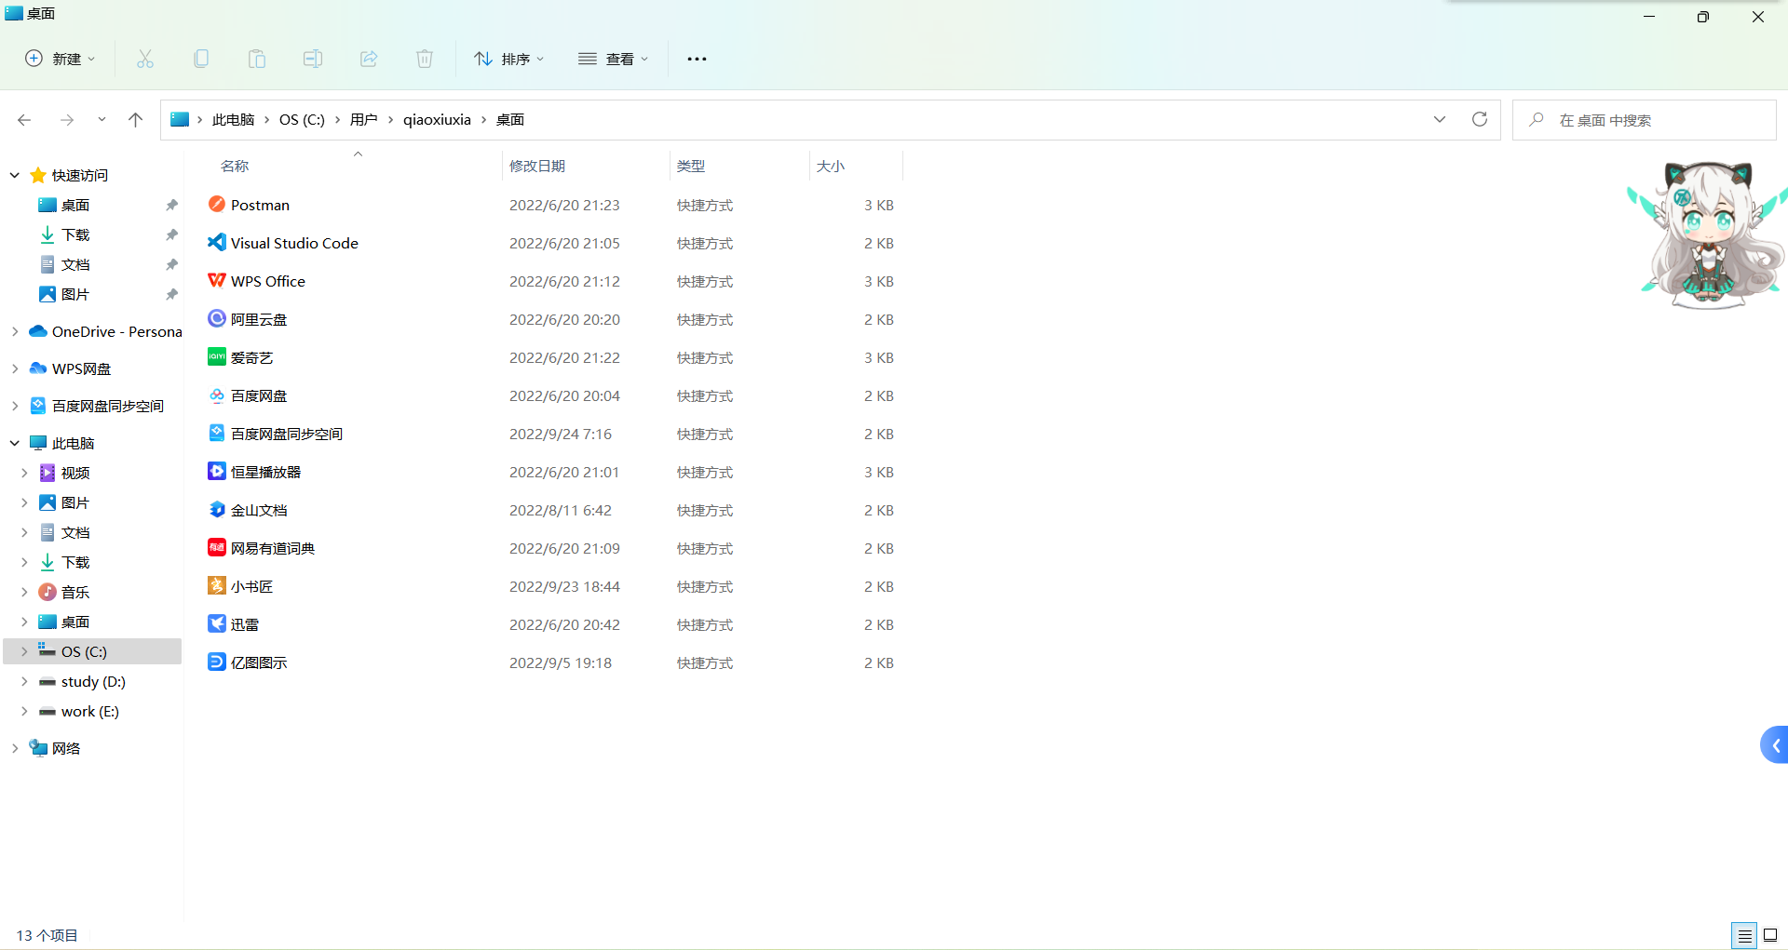Click the Visual Studio Code icon
Viewport: 1788px width, 950px height.
pos(217,242)
